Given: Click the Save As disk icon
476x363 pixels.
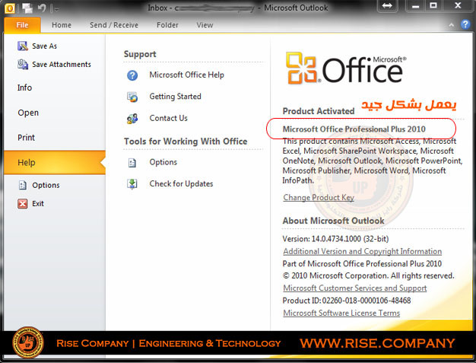Looking at the screenshot, I should pyautogui.click(x=23, y=46).
